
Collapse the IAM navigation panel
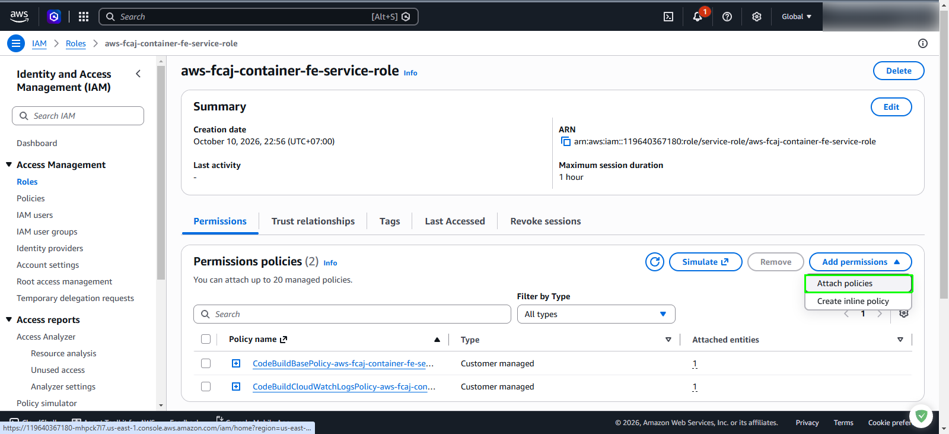tap(138, 74)
